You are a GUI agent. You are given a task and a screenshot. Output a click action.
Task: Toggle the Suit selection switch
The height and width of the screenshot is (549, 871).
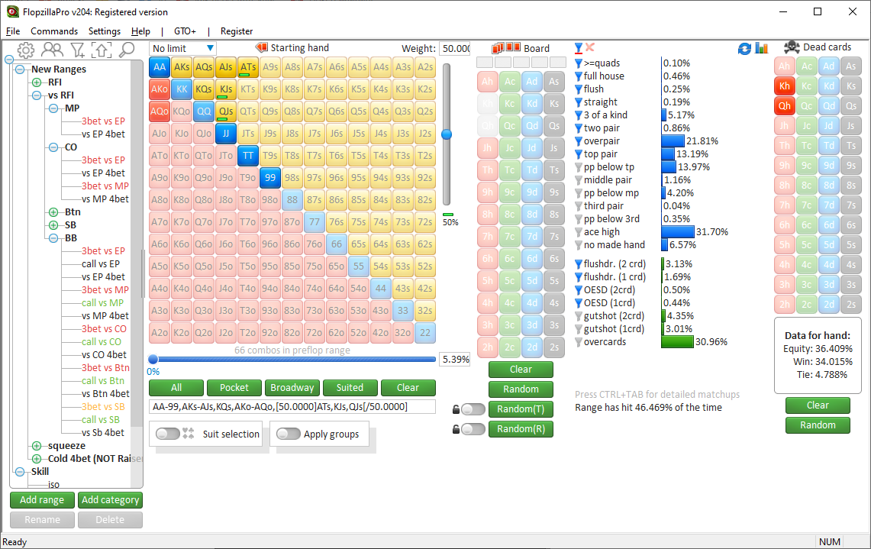click(x=168, y=434)
